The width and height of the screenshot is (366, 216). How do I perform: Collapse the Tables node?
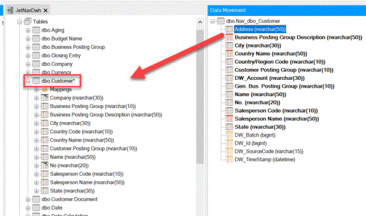[19, 22]
